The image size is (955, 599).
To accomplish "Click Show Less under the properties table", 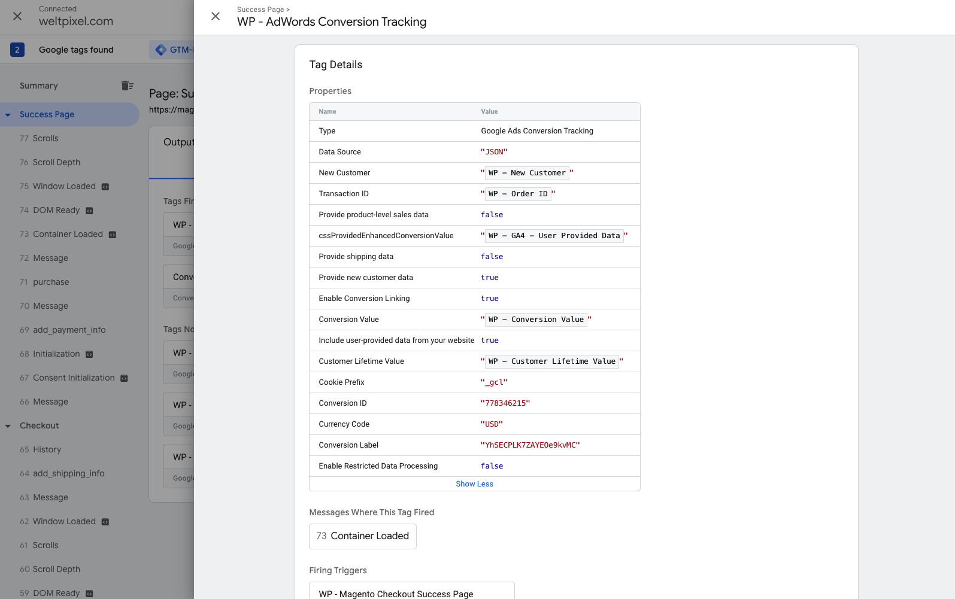I will pos(475,484).
